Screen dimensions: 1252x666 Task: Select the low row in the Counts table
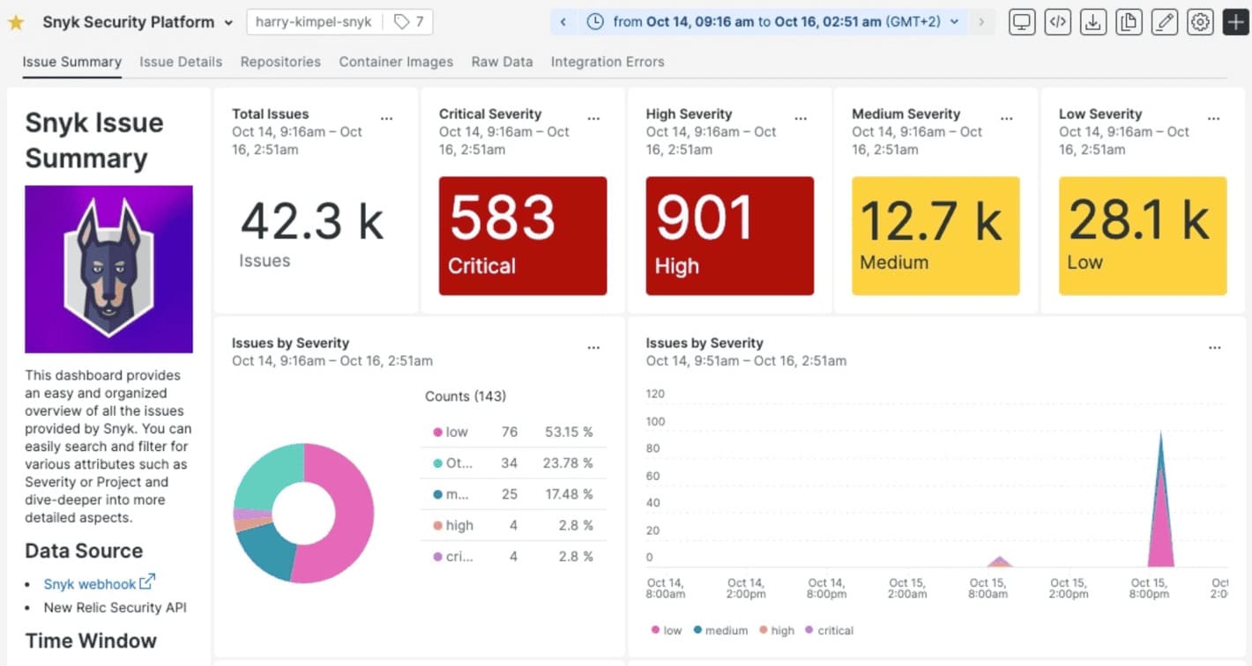click(x=513, y=432)
